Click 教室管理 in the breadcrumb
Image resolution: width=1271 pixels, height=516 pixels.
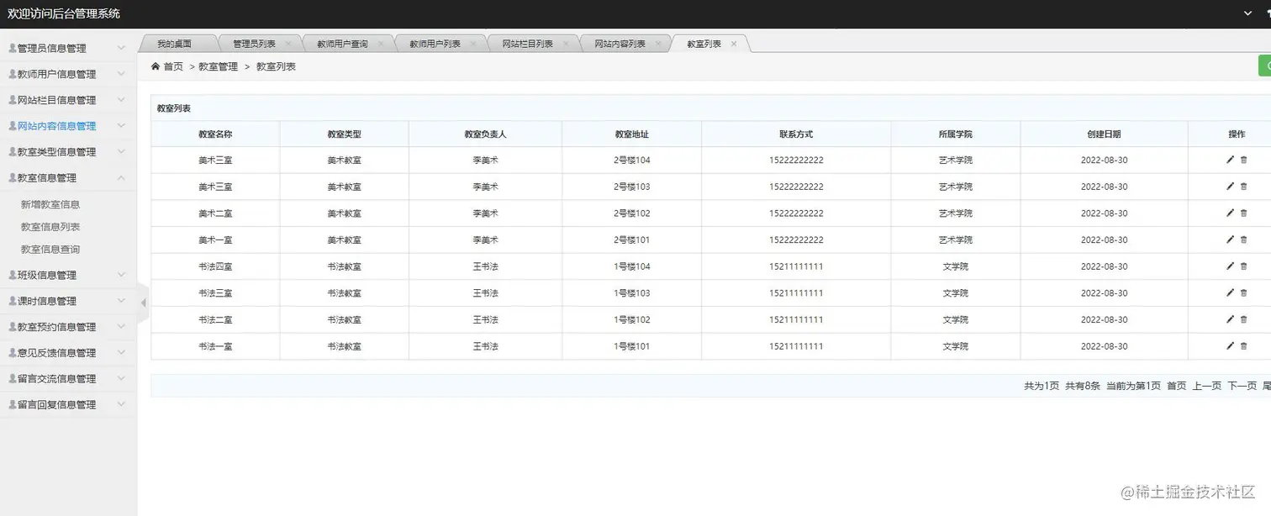pos(219,66)
